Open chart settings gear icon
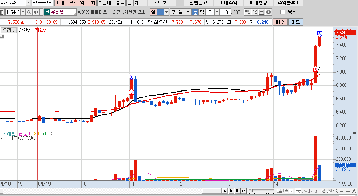Viewport: 358px width, 196px height. tap(269, 12)
